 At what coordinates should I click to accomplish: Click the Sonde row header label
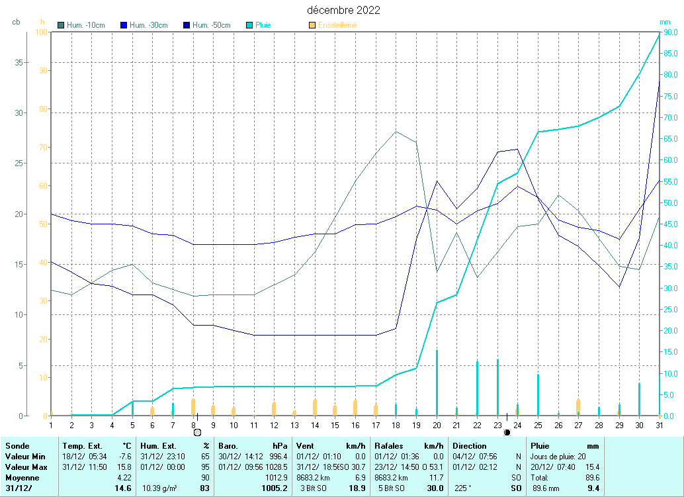17,446
